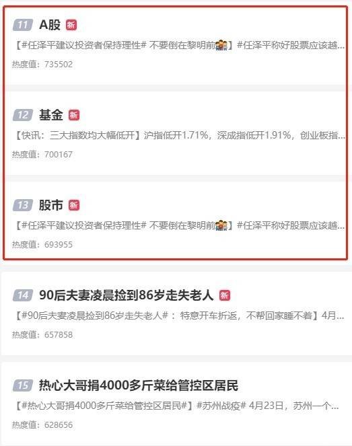Open the 股市 hot topic title
Screen dimensions: 352x446
coord(51,205)
